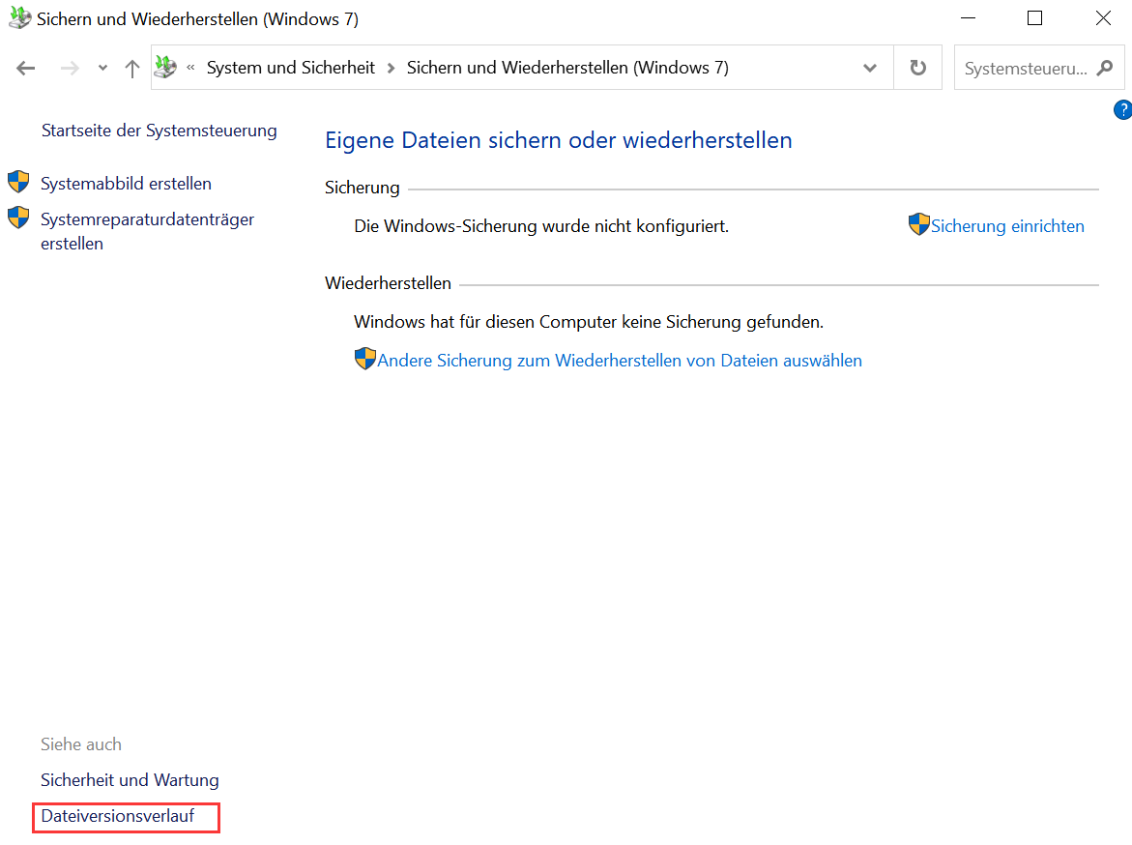Open 'Startseite der Systemsteuerung'
This screenshot has height=845, width=1132.
[x=159, y=131]
